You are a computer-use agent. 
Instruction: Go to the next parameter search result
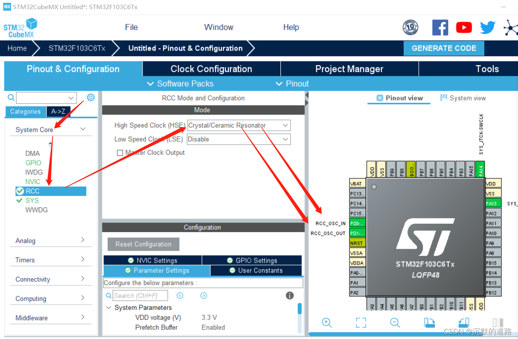pyautogui.click(x=204, y=295)
